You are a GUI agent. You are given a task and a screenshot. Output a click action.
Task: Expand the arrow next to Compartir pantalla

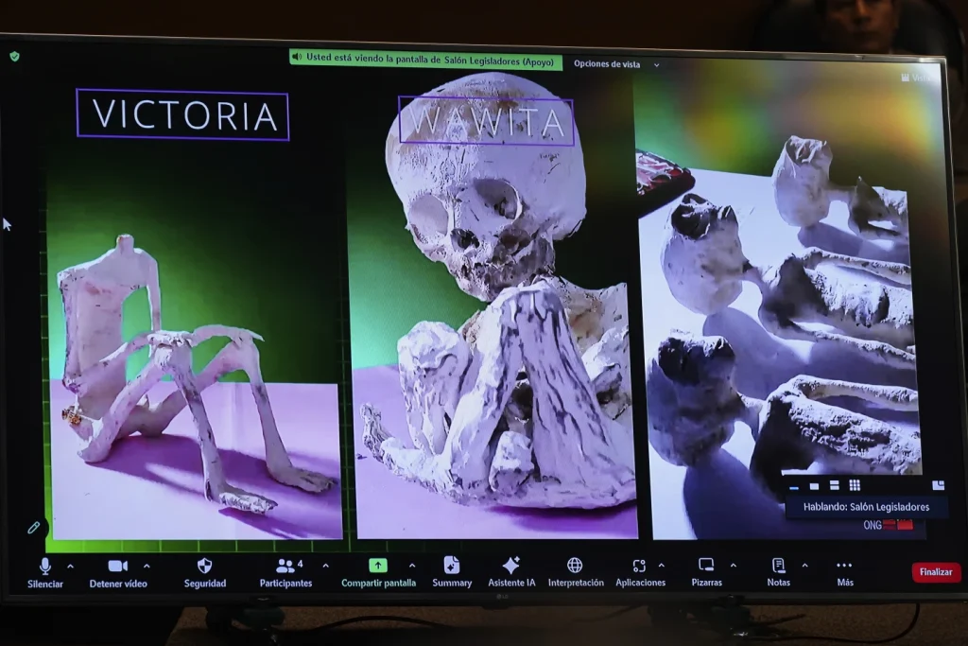pos(411,567)
